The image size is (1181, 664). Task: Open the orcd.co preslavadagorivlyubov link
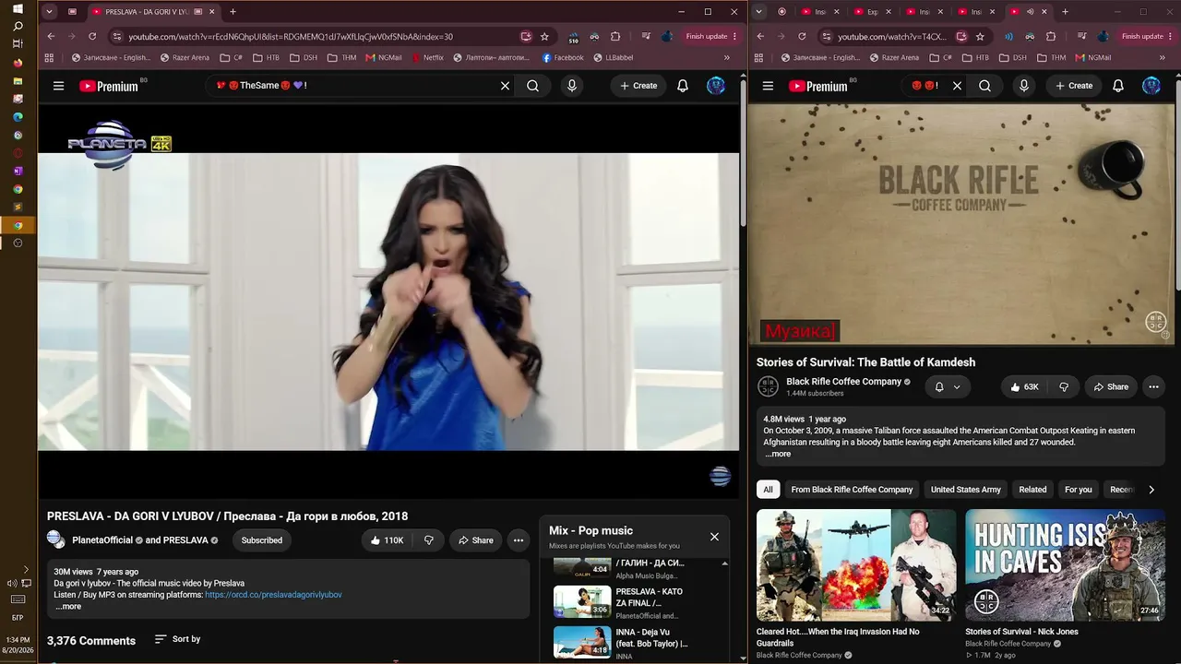tap(273, 595)
